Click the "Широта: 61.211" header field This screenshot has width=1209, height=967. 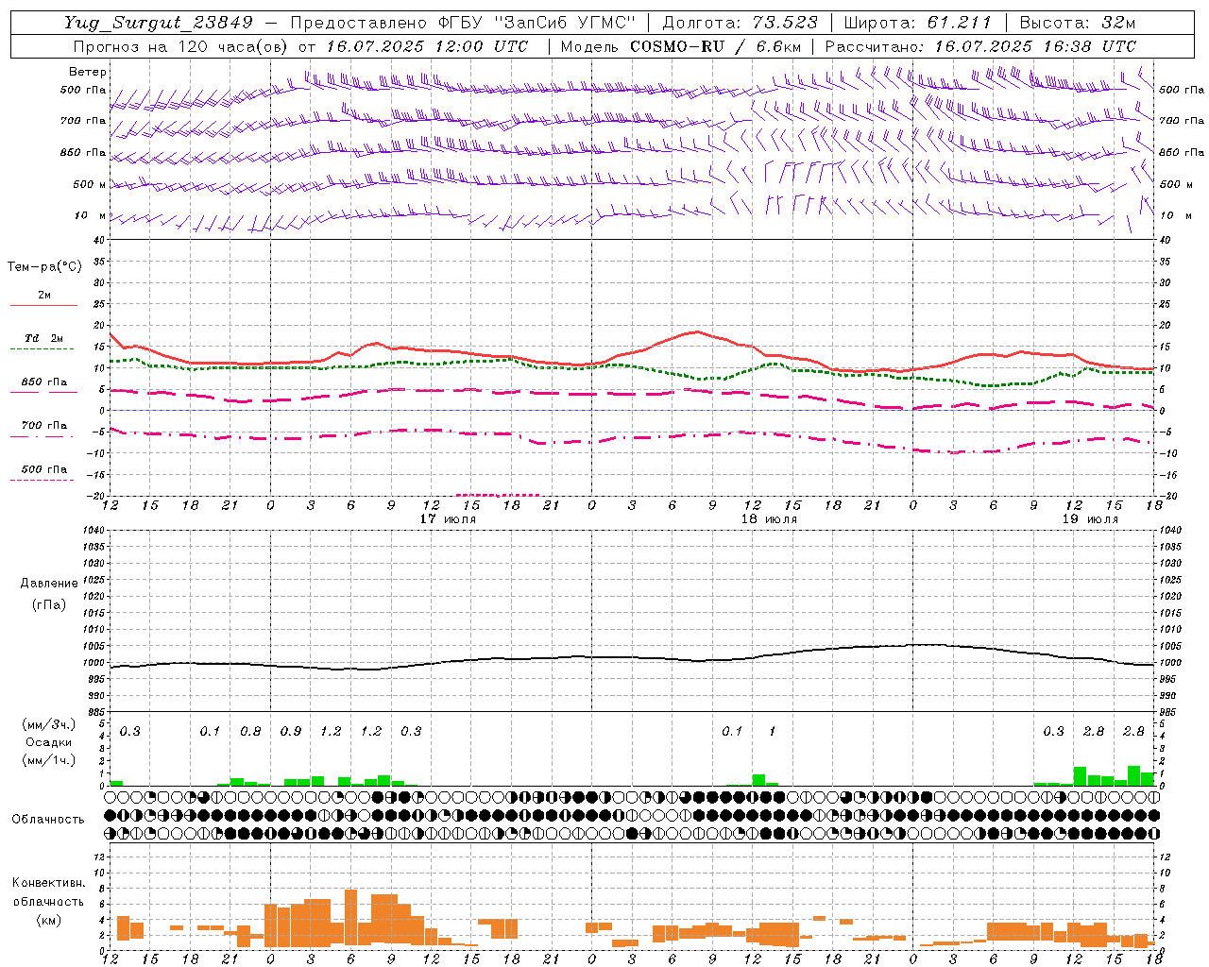pyautogui.click(x=916, y=24)
